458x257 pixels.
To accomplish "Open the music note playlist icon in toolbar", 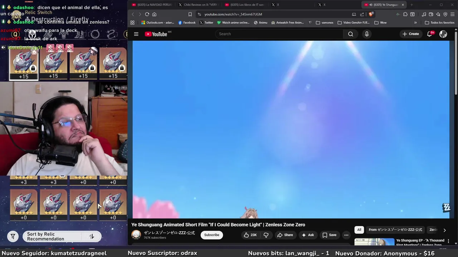I will 424,14.
